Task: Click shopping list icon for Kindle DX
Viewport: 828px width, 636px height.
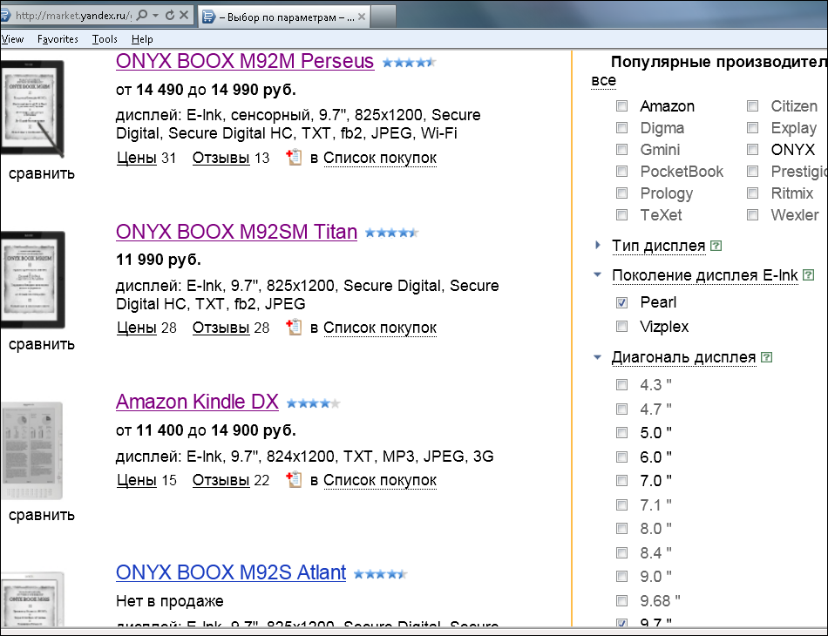Action: pyautogui.click(x=294, y=479)
